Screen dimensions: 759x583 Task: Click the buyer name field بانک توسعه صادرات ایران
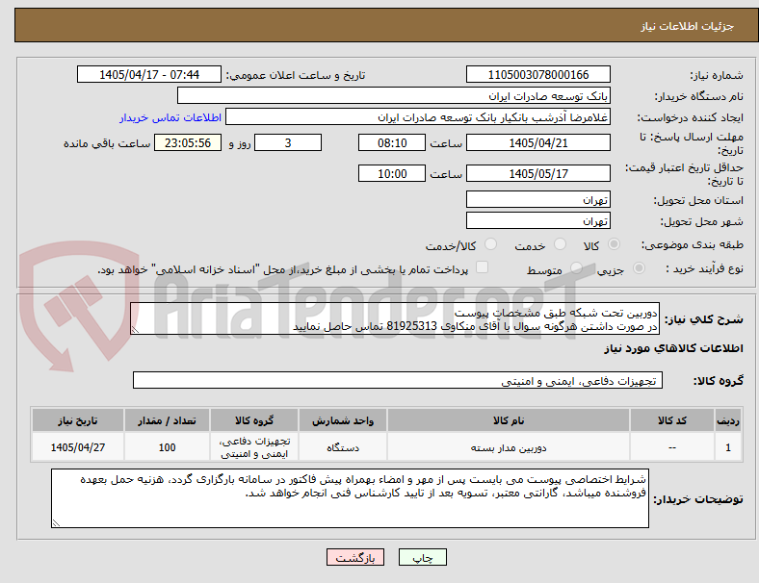pyautogui.click(x=394, y=95)
